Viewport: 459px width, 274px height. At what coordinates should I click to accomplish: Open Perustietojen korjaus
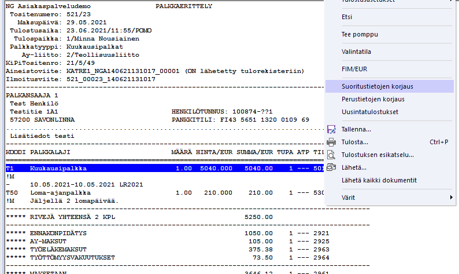click(x=373, y=99)
